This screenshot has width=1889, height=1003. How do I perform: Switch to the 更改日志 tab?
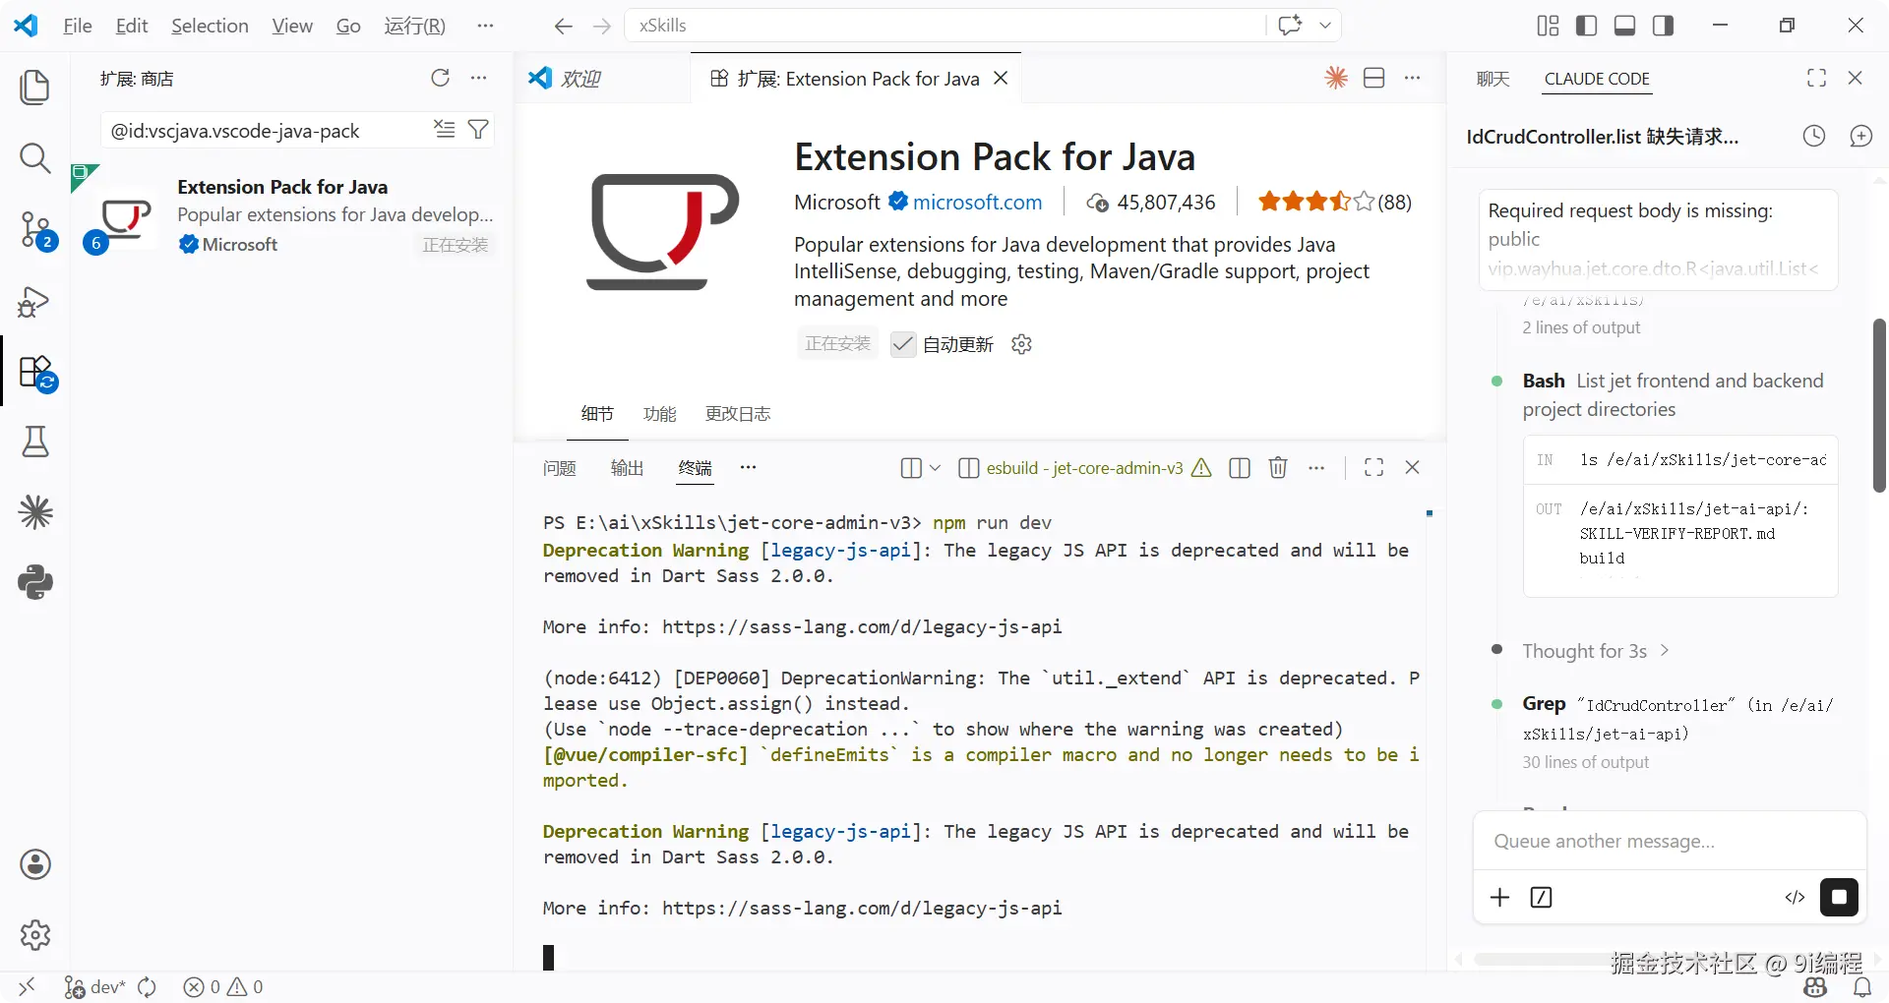tap(738, 414)
